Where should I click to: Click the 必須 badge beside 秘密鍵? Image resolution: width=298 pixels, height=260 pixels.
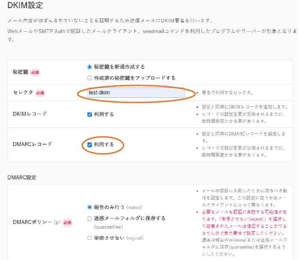[35, 73]
